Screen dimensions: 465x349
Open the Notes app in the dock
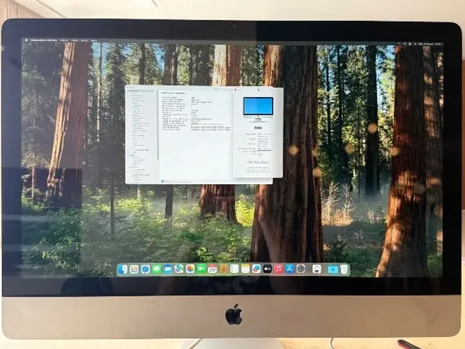click(245, 269)
